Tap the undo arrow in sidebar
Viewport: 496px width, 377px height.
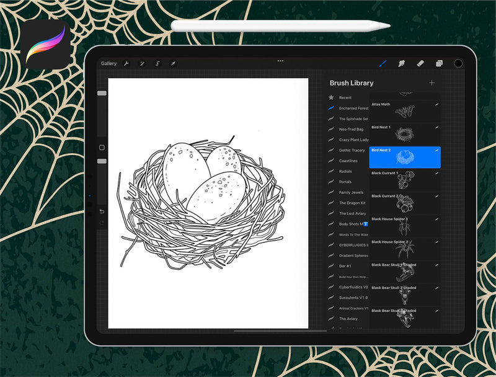pos(102,211)
